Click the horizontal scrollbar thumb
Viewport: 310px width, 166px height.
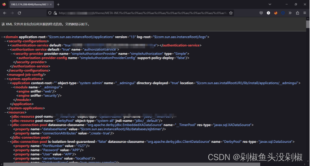pos(132,164)
